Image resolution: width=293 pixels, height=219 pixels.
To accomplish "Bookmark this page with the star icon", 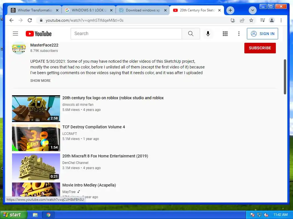I will [x=251, y=20].
